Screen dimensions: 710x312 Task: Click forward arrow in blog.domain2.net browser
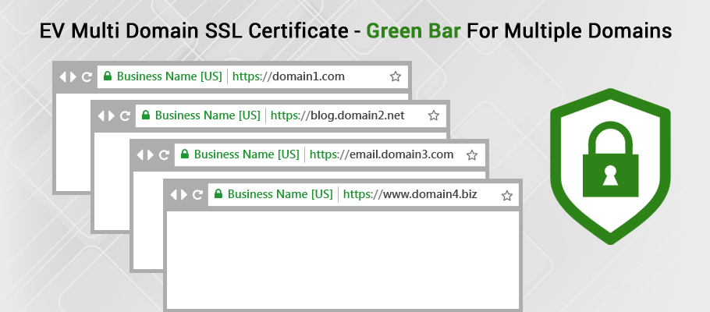112,116
